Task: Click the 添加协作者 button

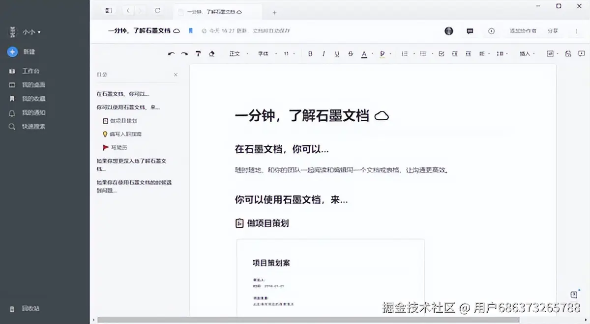Action: point(523,31)
